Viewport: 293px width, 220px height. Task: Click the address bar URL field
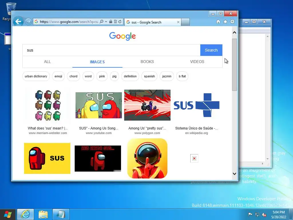(x=69, y=22)
